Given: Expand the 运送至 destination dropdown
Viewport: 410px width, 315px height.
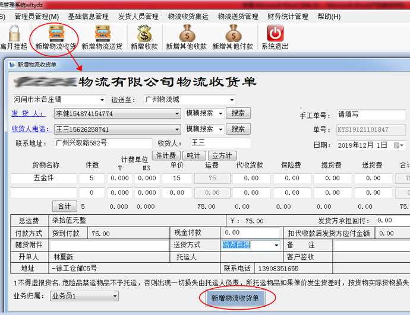Looking at the screenshot, I should pos(231,100).
